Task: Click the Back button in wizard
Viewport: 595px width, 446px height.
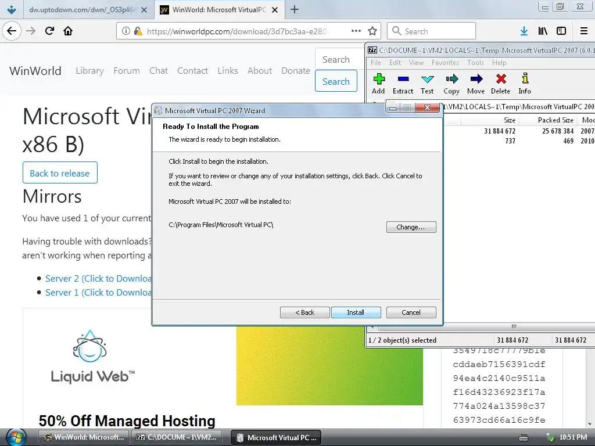Action: pyautogui.click(x=304, y=312)
